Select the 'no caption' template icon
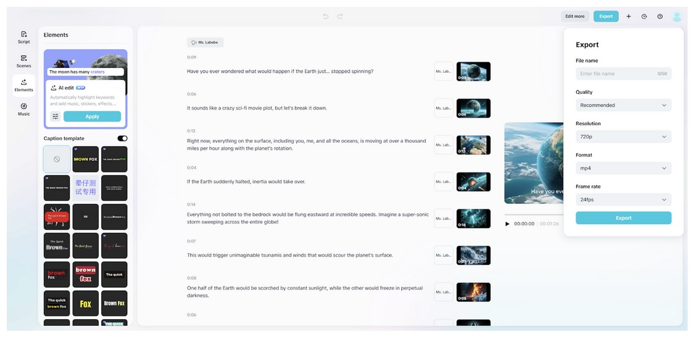696x340 pixels. pyautogui.click(x=57, y=159)
